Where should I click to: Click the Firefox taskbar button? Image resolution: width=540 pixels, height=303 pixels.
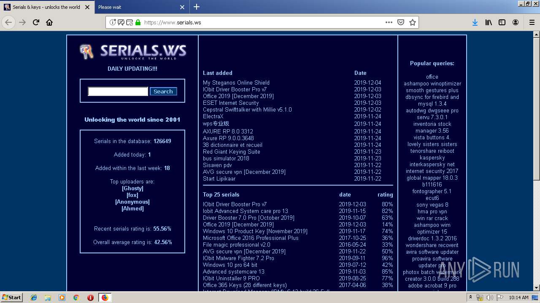105,298
